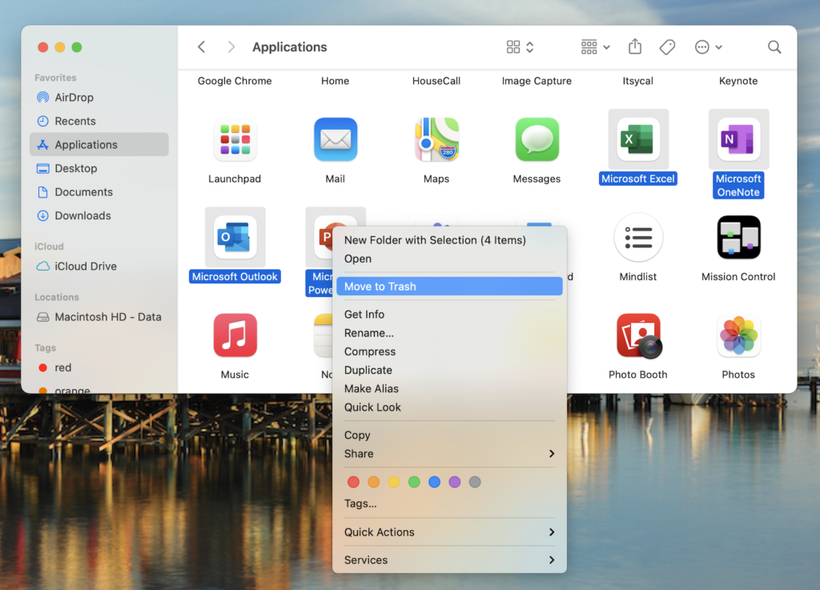
Task: Expand the Share submenu in the context menu
Action: pyautogui.click(x=449, y=454)
